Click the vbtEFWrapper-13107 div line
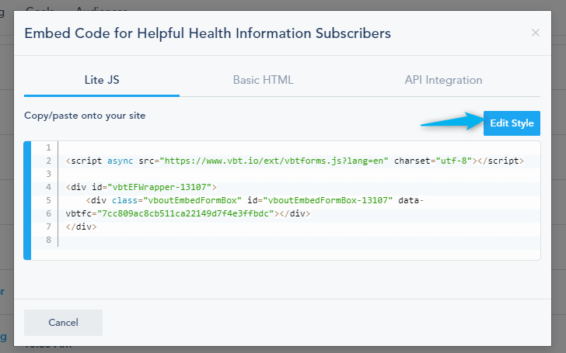Image resolution: width=566 pixels, height=353 pixels. pyautogui.click(x=141, y=187)
